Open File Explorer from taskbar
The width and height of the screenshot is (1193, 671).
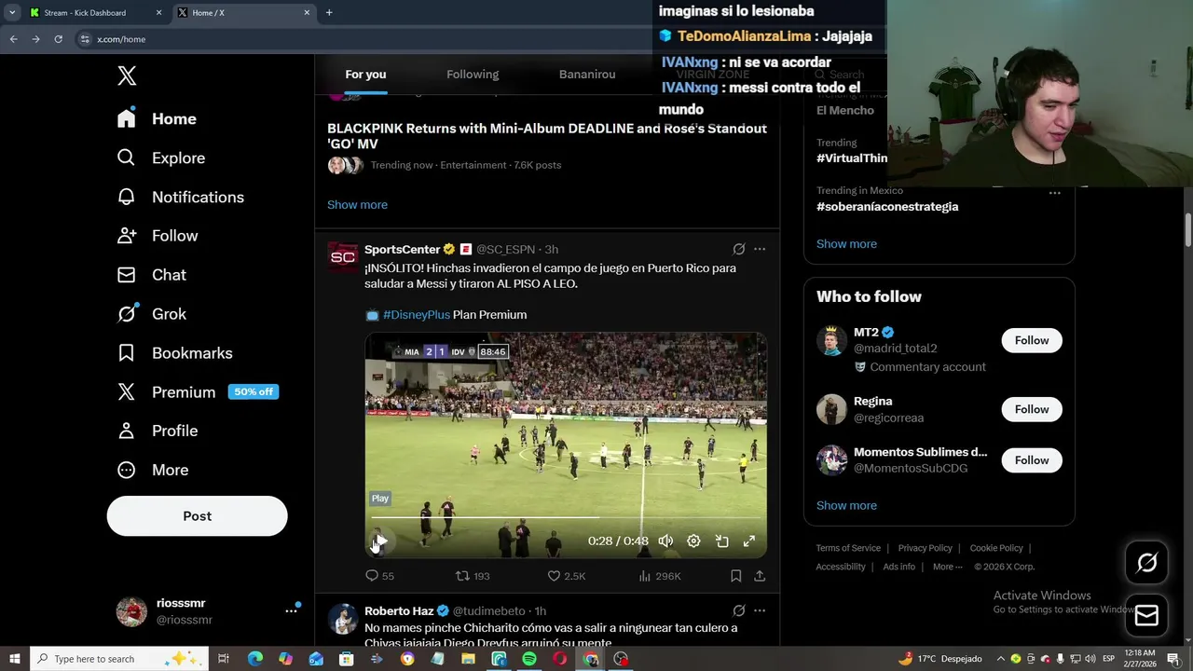[x=469, y=659]
